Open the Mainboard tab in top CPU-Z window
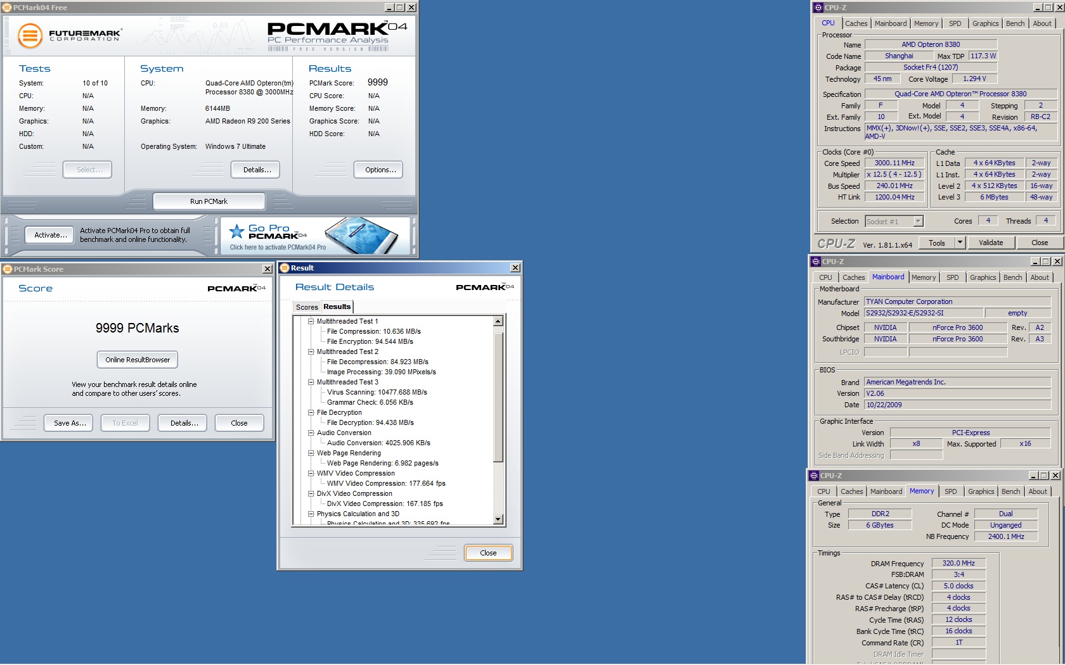This screenshot has width=1065, height=665. click(891, 23)
